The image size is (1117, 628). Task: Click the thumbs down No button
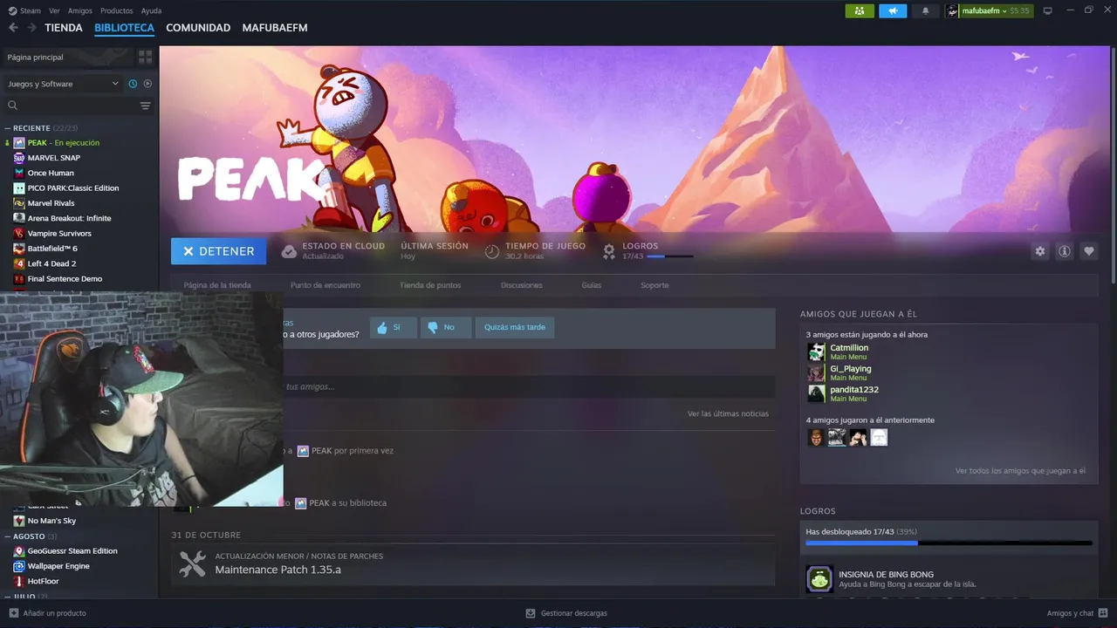(446, 327)
